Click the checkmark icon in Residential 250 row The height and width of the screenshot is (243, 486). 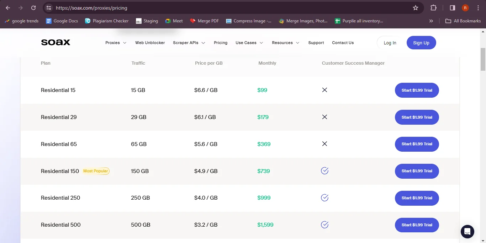point(324,198)
